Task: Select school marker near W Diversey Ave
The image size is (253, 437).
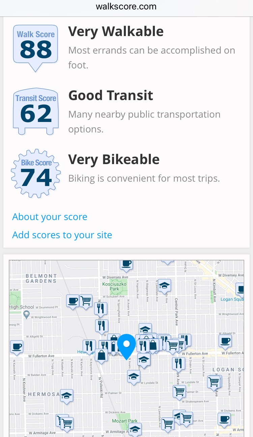Action: [164, 286]
